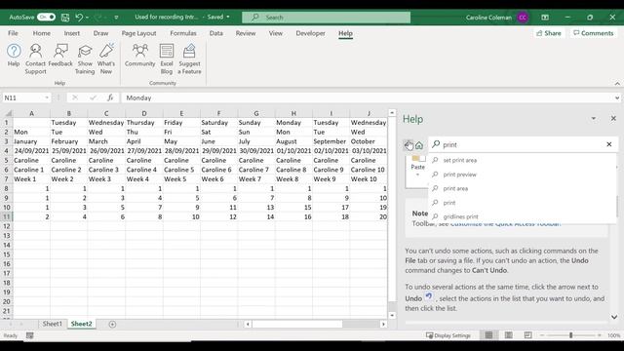The width and height of the screenshot is (624, 351).
Task: Select column D header
Action: click(x=144, y=113)
